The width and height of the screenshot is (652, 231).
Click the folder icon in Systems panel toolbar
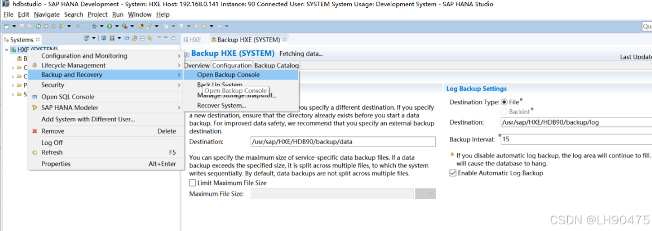coord(135,38)
